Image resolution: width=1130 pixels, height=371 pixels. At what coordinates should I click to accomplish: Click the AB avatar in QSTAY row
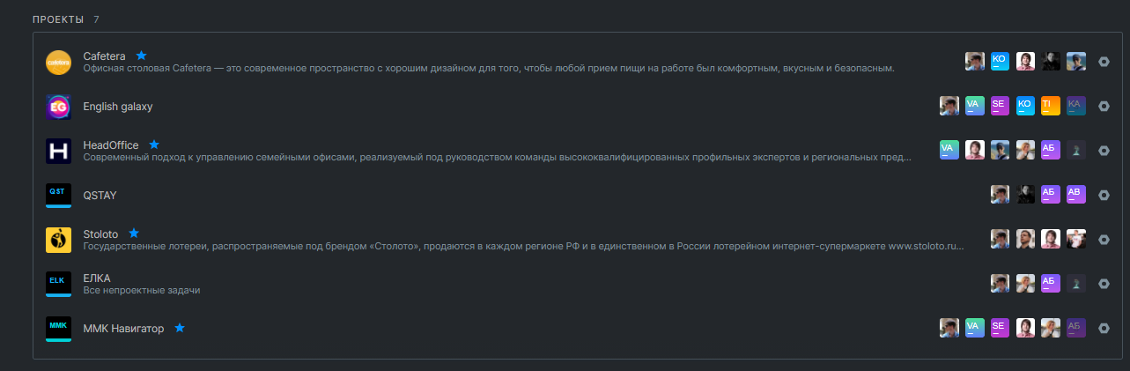tap(1075, 195)
